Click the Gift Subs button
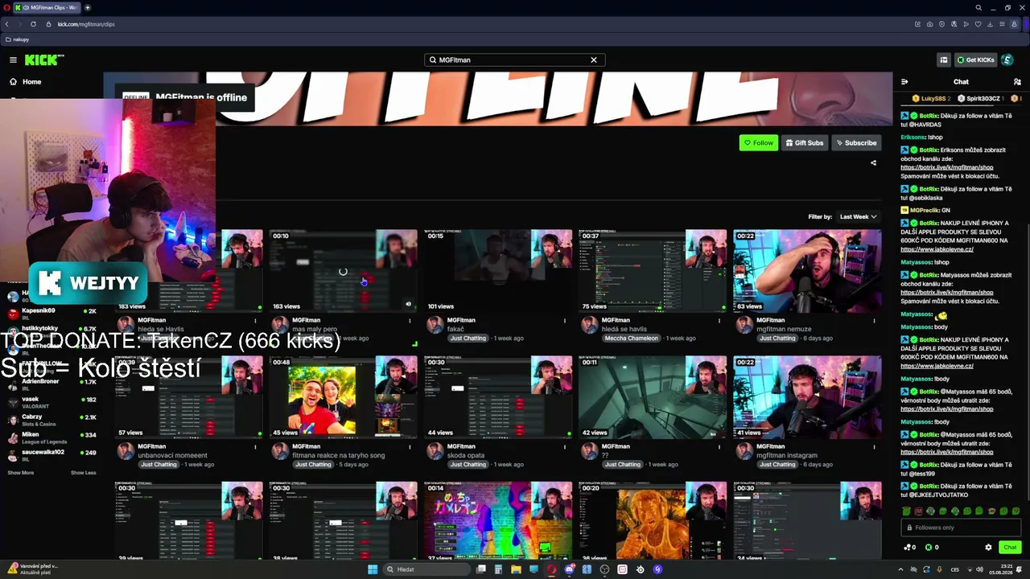This screenshot has height=579, width=1030. coord(804,143)
